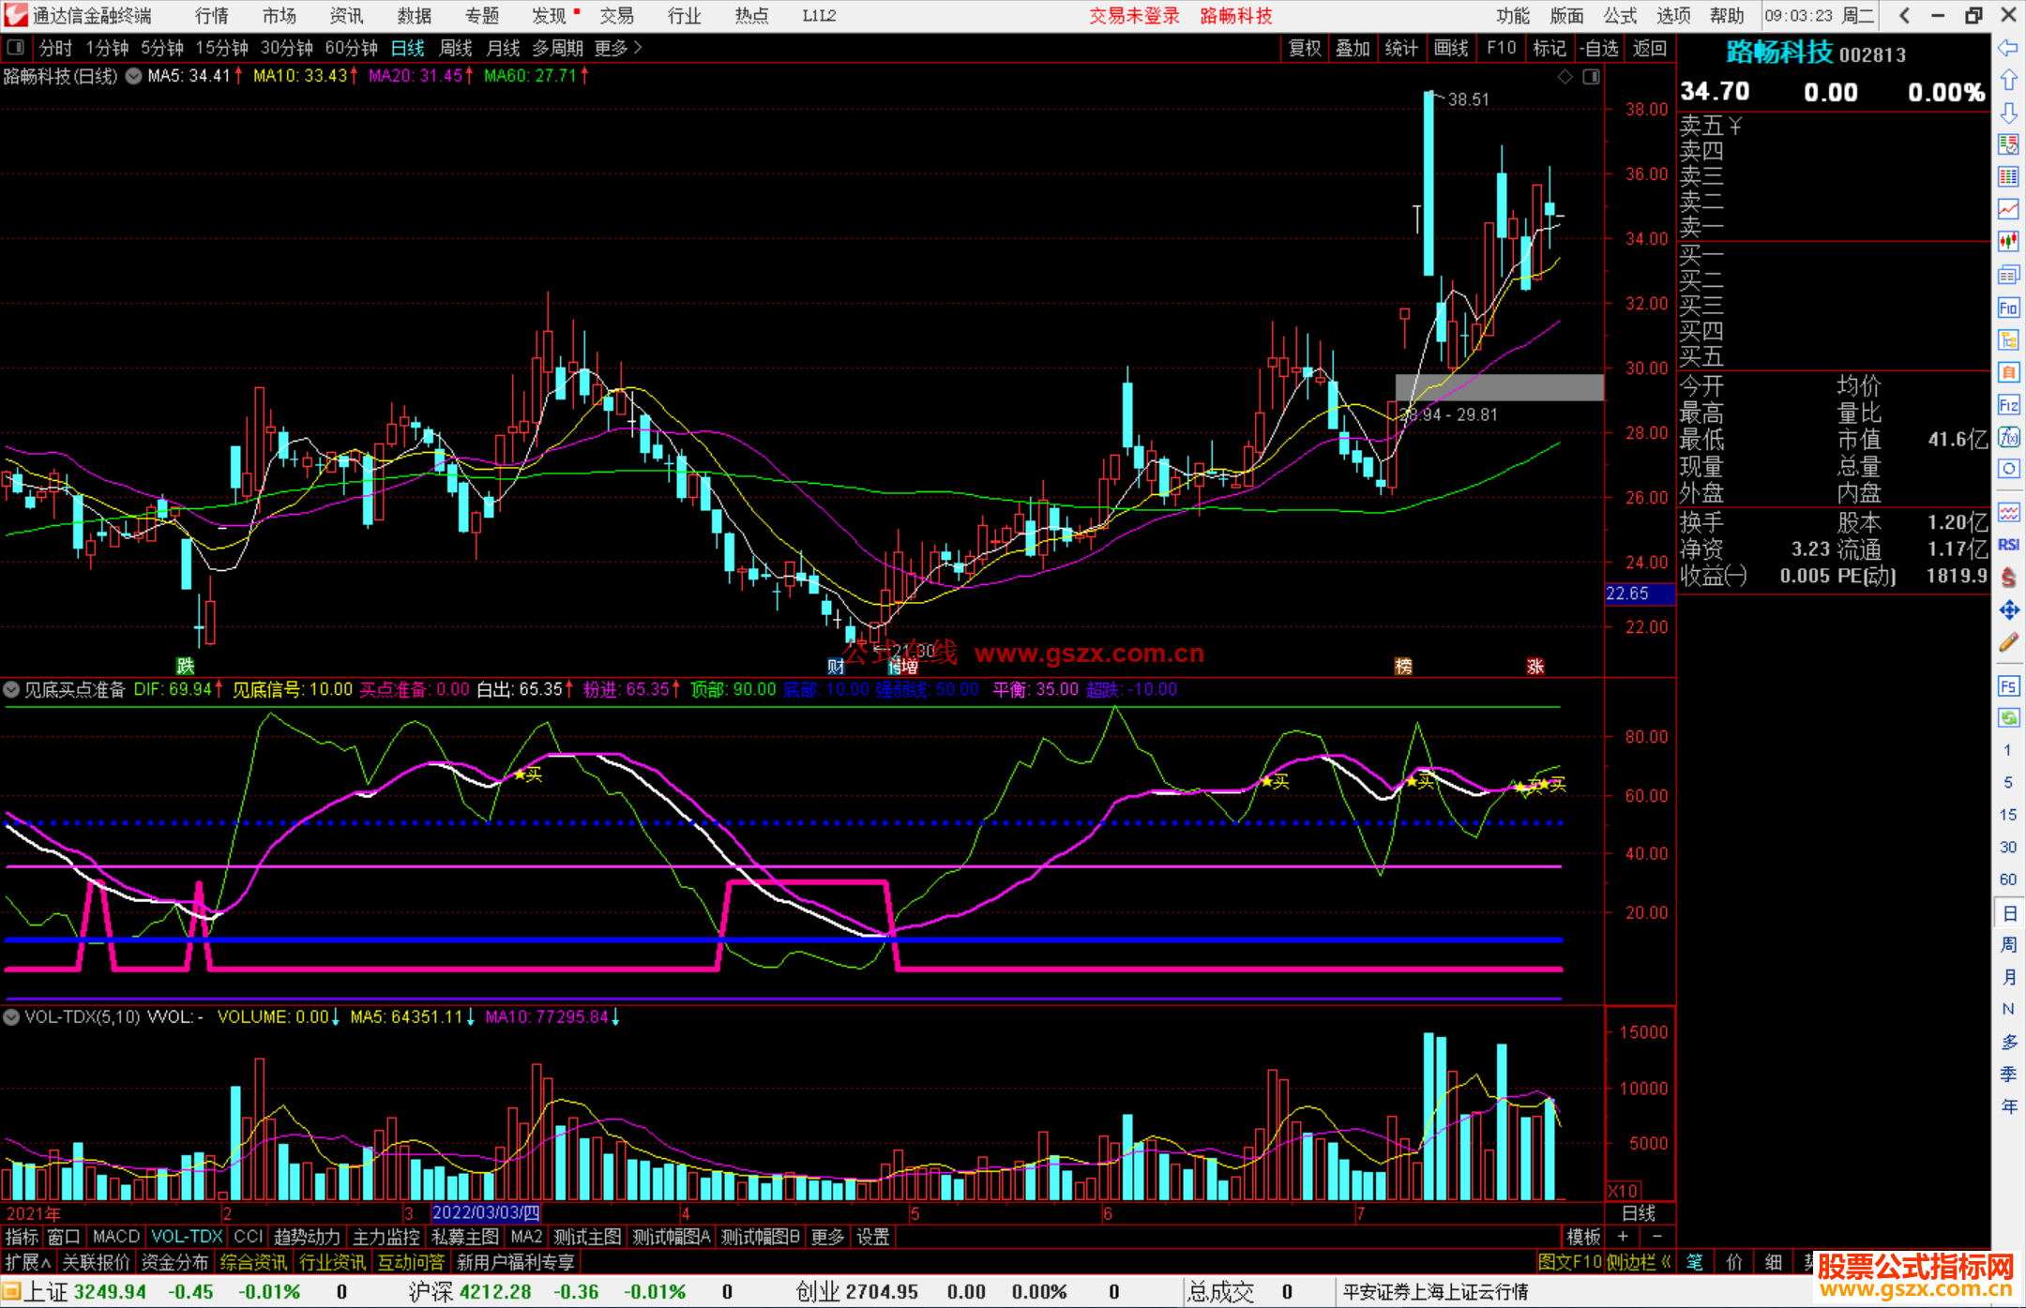Image resolution: width=2026 pixels, height=1308 pixels.
Task: Click the up arrow icon in right sidebar
Action: click(x=2008, y=81)
